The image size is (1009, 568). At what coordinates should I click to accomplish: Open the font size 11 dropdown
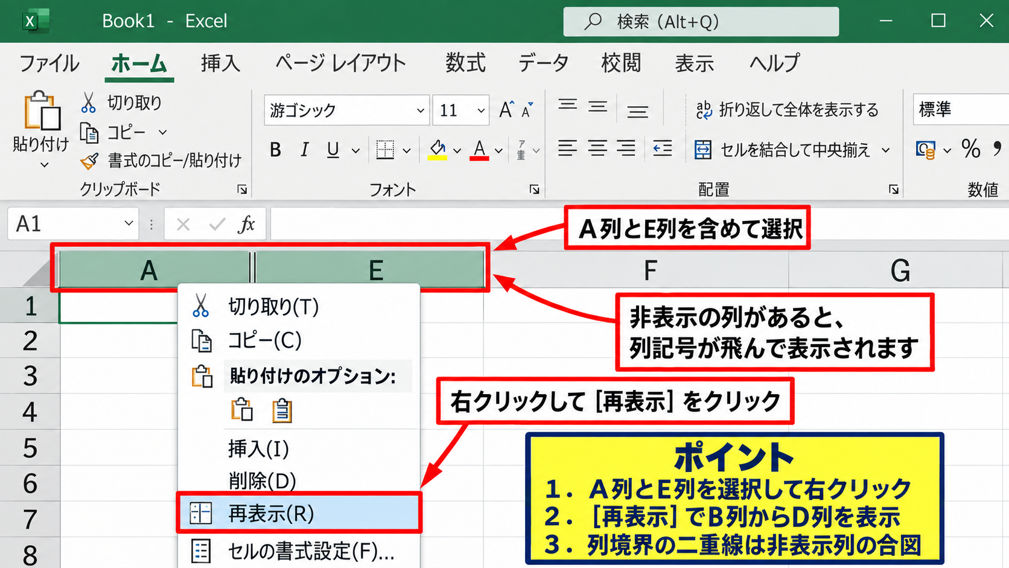481,110
